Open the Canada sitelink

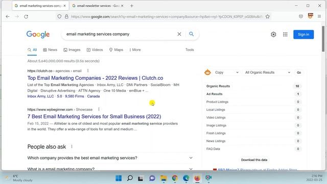pyautogui.click(x=94, y=97)
